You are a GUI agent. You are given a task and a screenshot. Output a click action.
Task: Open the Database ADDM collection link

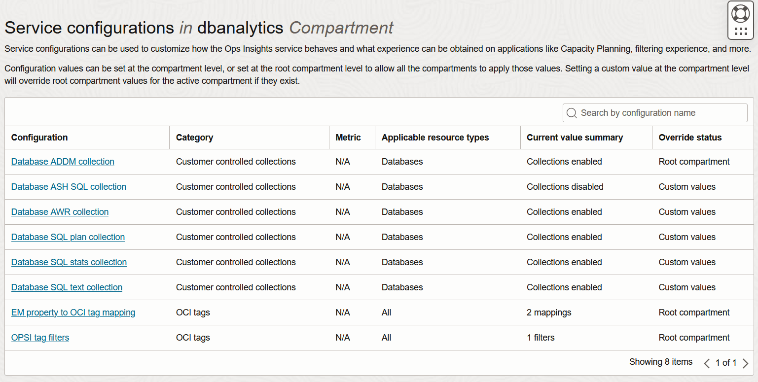(63, 162)
